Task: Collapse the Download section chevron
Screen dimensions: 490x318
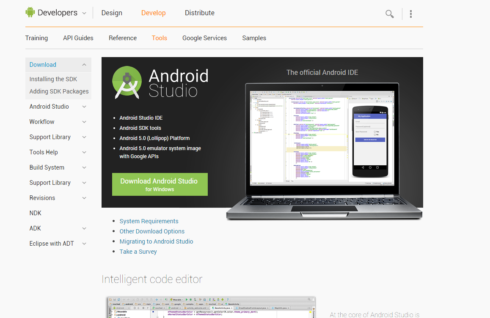Action: click(84, 65)
